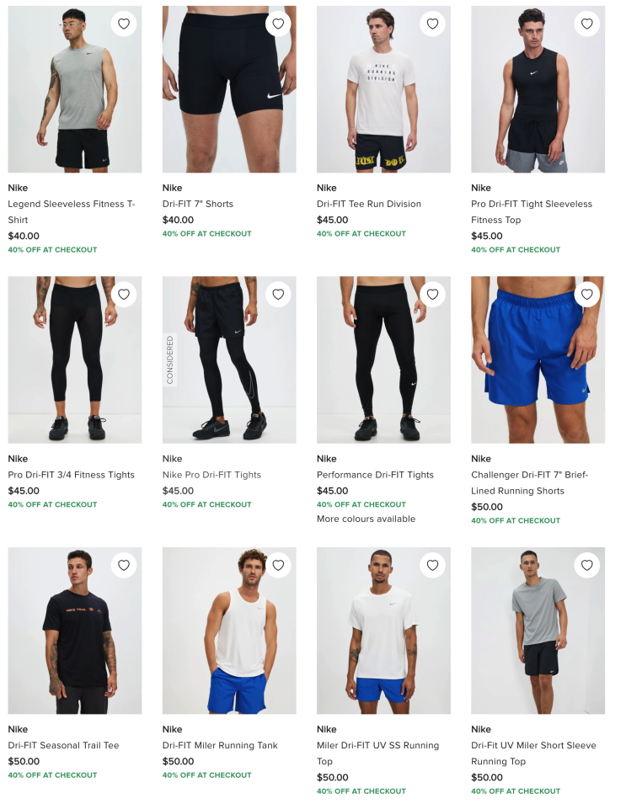Viewport: 626px width, 804px height.
Task: Toggle wishlist heart on Seasonal Trail Tee
Action: (124, 565)
